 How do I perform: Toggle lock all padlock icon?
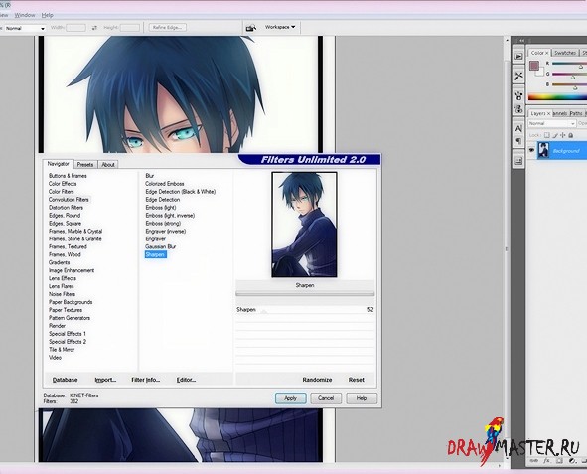tap(570, 135)
